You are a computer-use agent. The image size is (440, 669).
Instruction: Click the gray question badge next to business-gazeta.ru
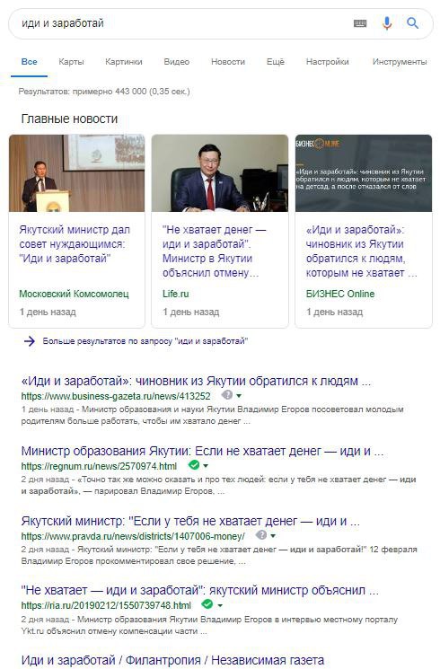[x=227, y=394]
